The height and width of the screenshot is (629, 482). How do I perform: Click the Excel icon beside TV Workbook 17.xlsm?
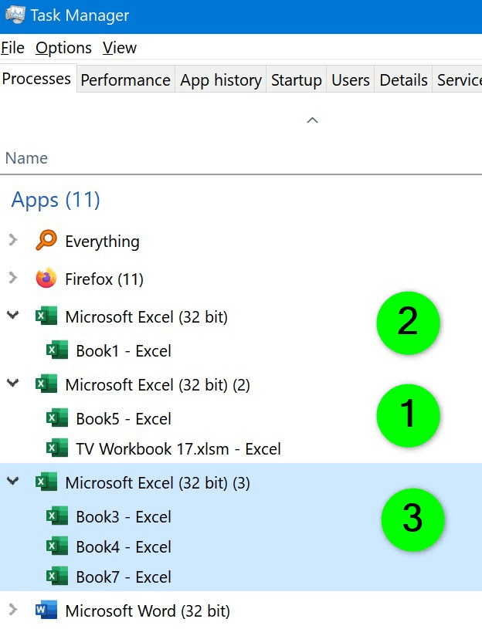tap(57, 448)
